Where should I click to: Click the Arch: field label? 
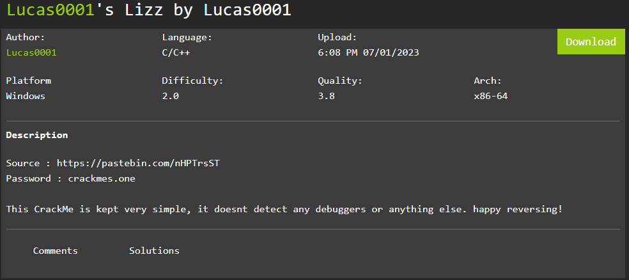[488, 81]
